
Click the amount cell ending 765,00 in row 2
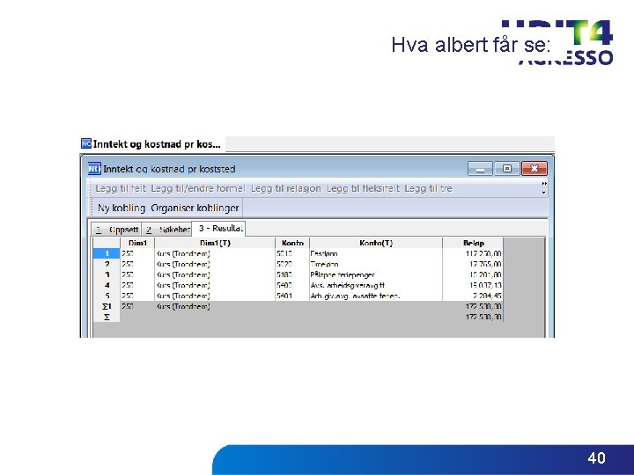pos(473,264)
